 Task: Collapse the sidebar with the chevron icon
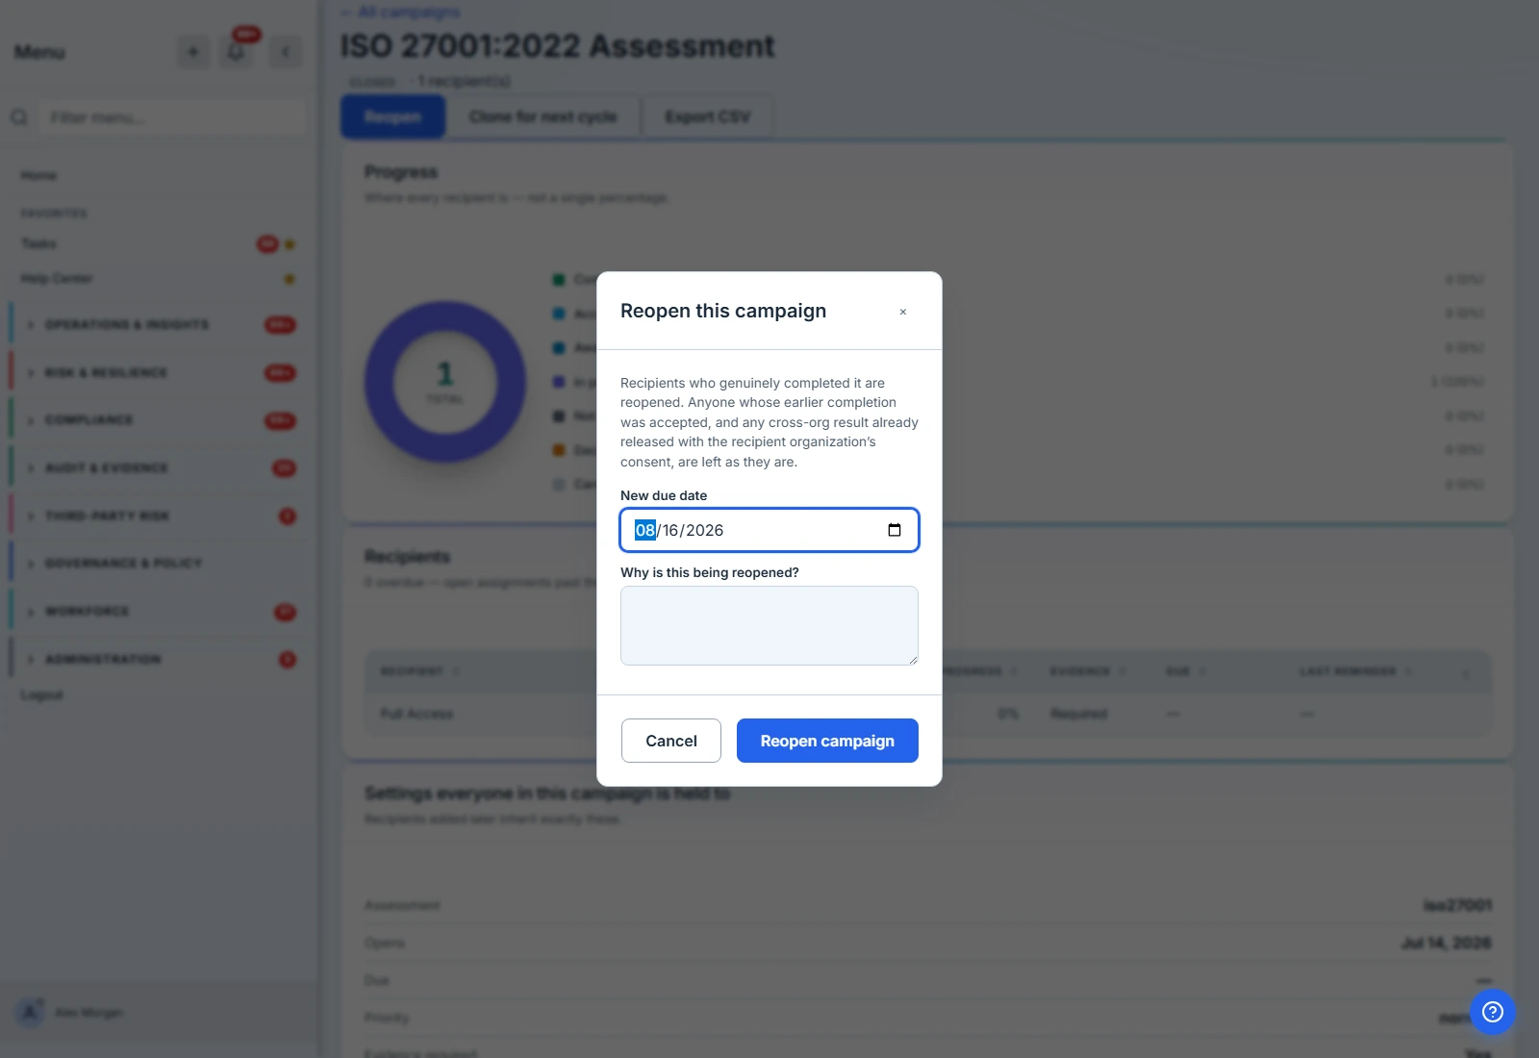coord(286,52)
